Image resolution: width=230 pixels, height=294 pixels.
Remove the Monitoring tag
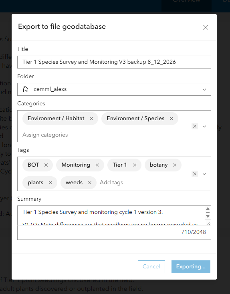pyautogui.click(x=97, y=165)
